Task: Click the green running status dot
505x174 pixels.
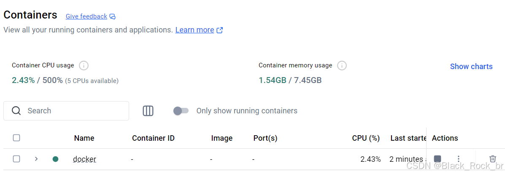Action: pyautogui.click(x=55, y=159)
